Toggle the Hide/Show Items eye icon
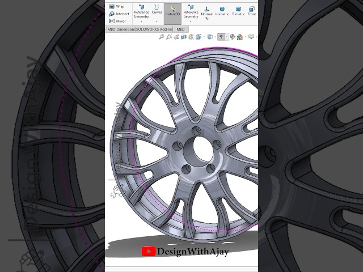This screenshot has width=363, height=272. (221, 37)
